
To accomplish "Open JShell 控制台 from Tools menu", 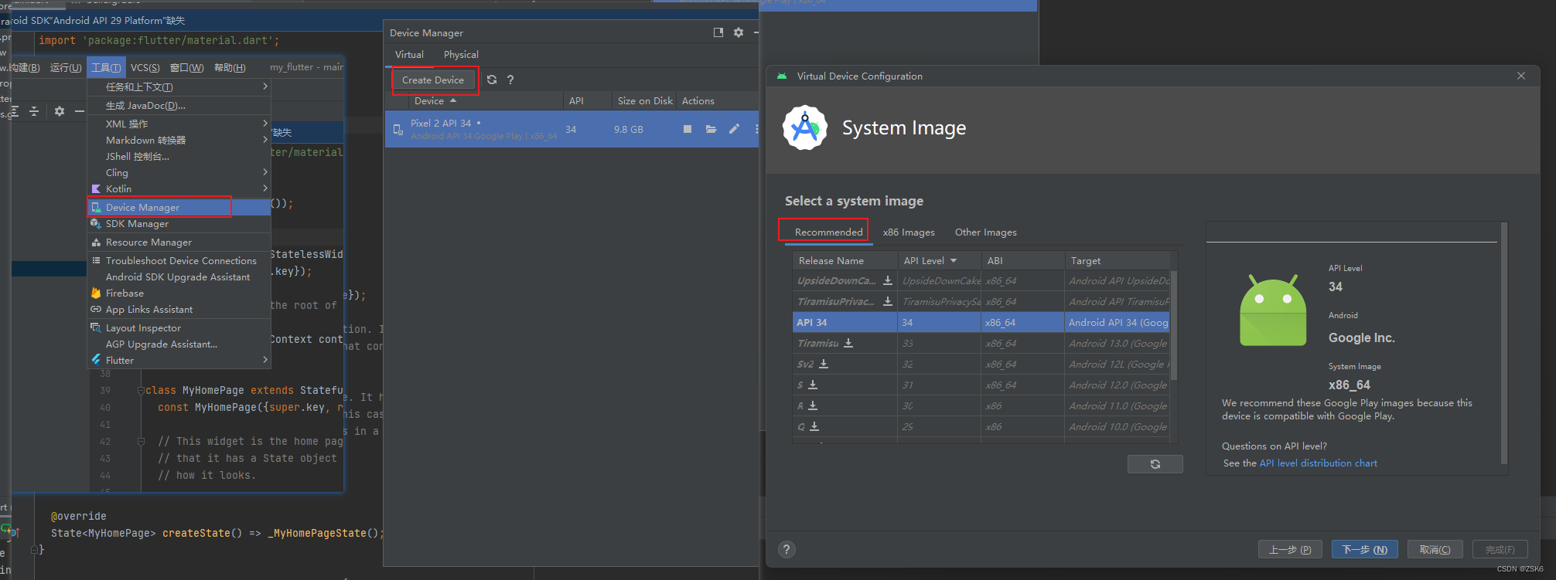I will pos(179,156).
